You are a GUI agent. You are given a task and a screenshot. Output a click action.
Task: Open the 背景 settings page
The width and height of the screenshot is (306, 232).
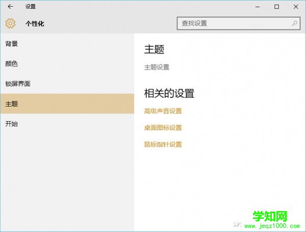point(11,44)
